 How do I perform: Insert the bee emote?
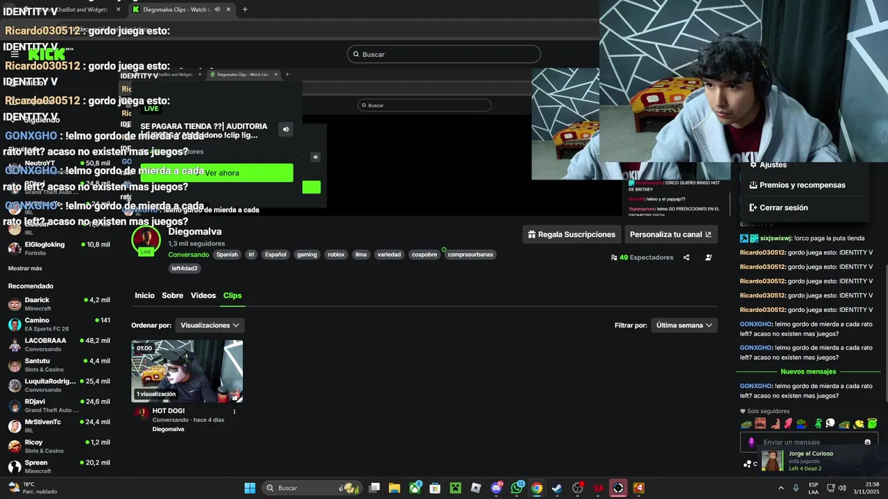[x=859, y=424]
